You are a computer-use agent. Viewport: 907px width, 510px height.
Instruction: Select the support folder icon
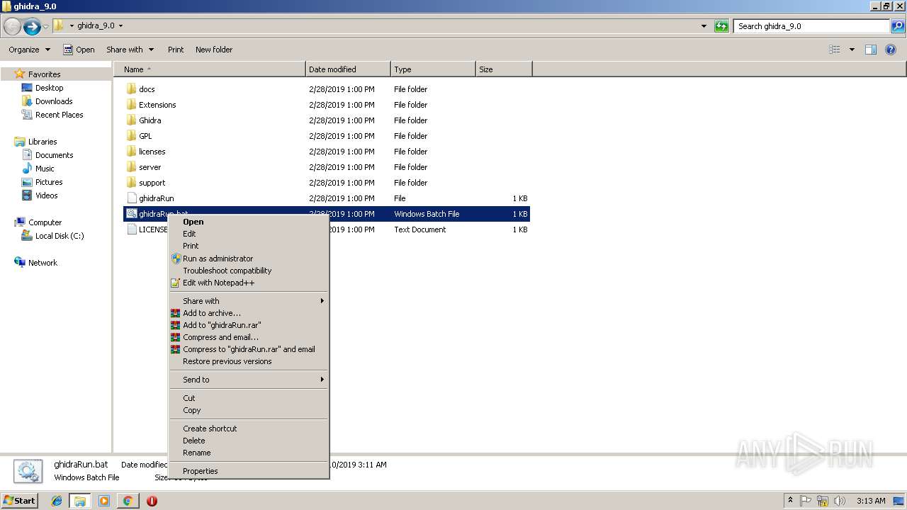pyautogui.click(x=131, y=183)
